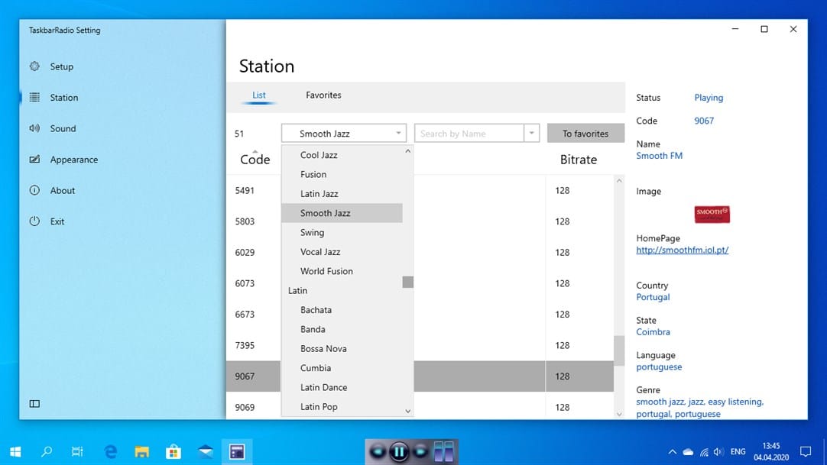827x465 pixels.
Task: Skip to next station in taskbar player
Action: click(420, 450)
